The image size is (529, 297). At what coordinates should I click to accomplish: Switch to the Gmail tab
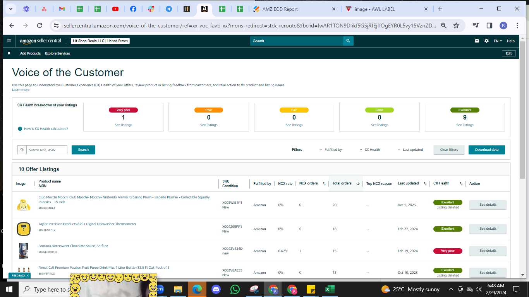62,9
